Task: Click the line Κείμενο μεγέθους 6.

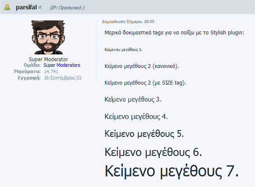Action: 153,153
